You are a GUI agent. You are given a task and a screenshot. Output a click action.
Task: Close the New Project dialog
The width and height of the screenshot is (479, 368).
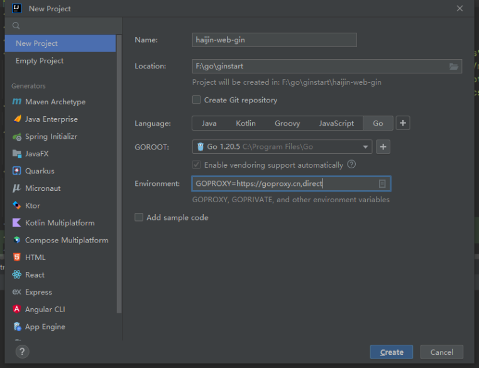pos(460,9)
